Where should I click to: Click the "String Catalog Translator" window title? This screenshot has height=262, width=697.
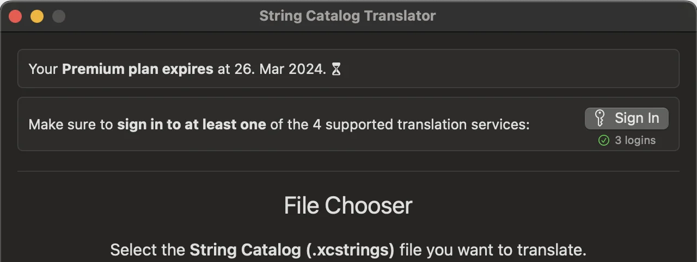(x=347, y=16)
